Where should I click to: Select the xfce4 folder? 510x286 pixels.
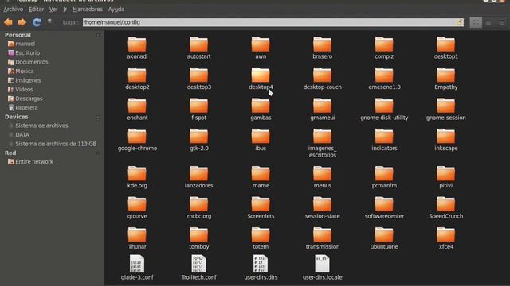tap(446, 238)
